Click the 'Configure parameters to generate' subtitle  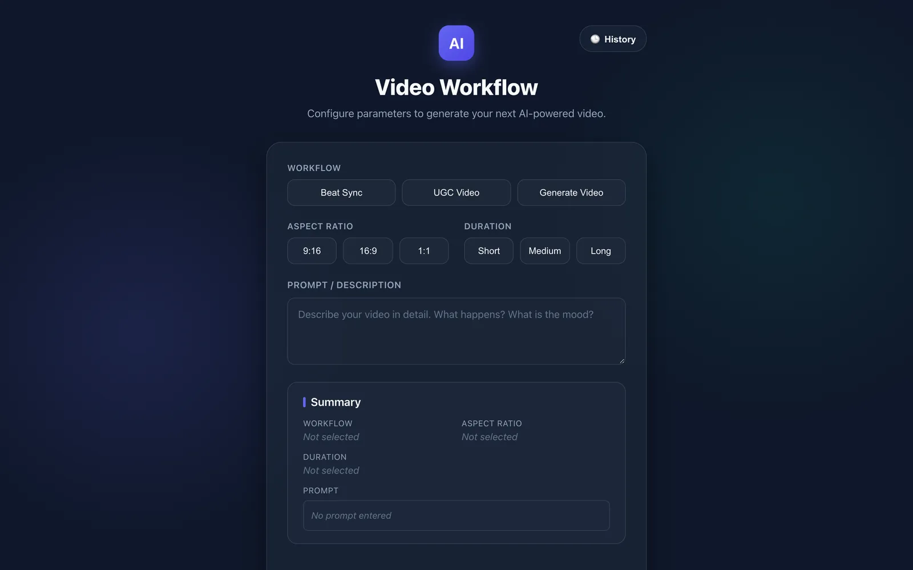(x=457, y=113)
